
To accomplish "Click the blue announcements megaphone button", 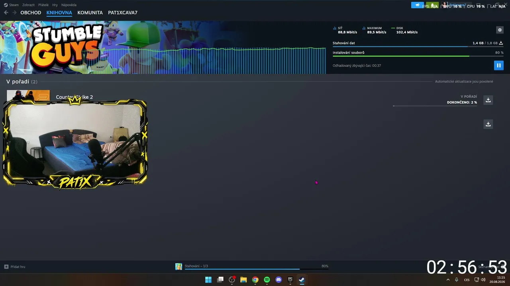I will [x=418, y=5].
